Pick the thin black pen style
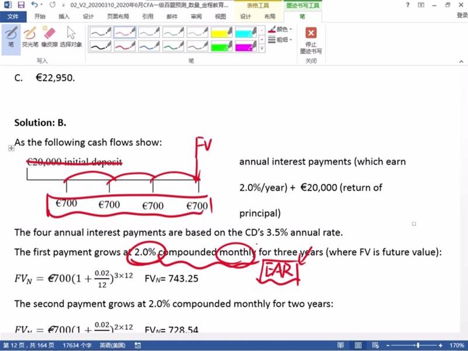468x351 pixels. (x=101, y=32)
